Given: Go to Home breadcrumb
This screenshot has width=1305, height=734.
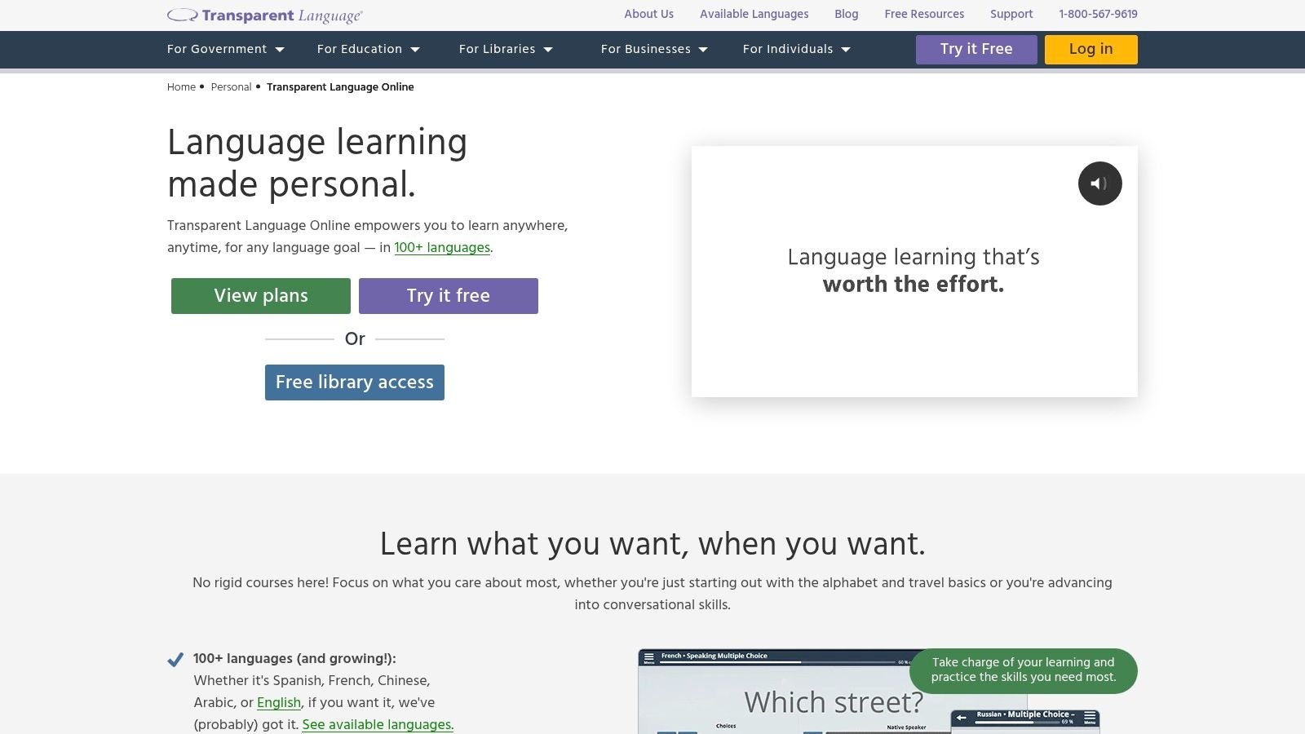Looking at the screenshot, I should (181, 87).
